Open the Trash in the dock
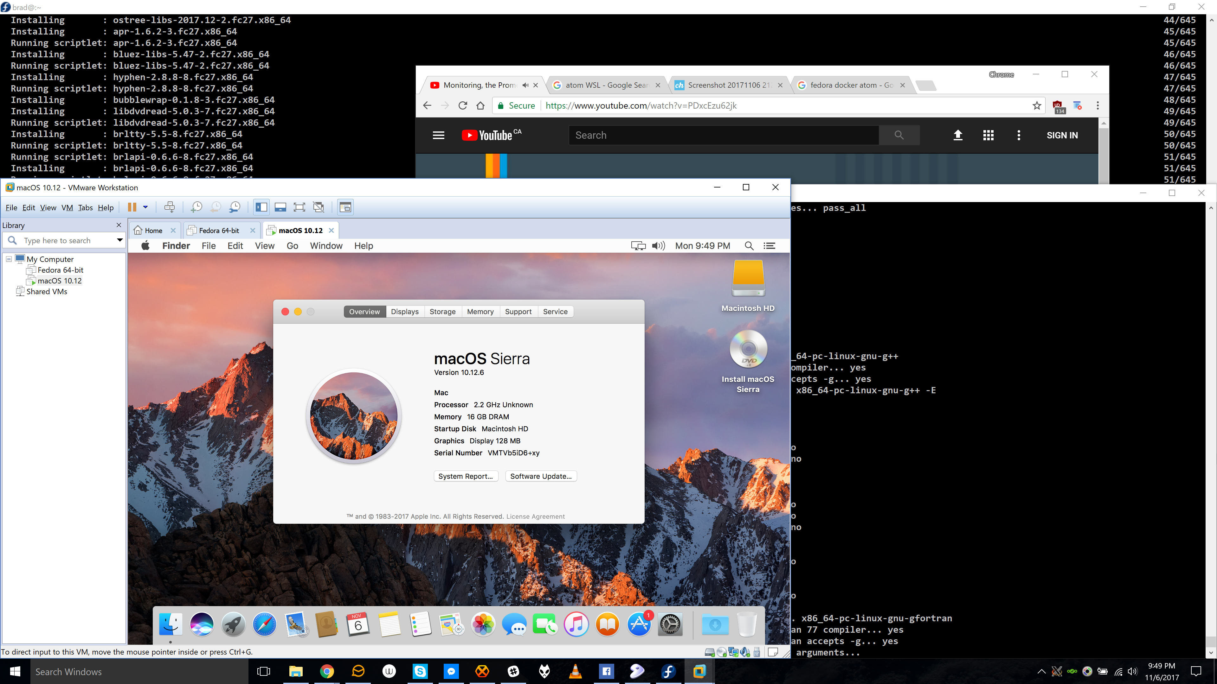Viewport: 1217px width, 684px height. (746, 625)
